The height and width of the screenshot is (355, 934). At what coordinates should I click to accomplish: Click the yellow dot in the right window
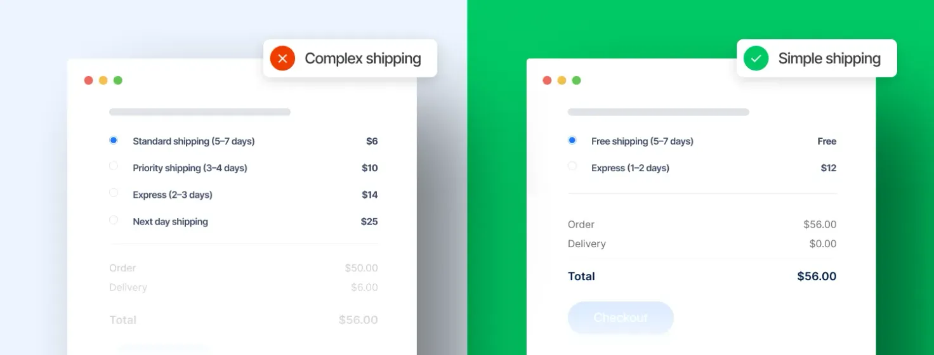point(562,81)
